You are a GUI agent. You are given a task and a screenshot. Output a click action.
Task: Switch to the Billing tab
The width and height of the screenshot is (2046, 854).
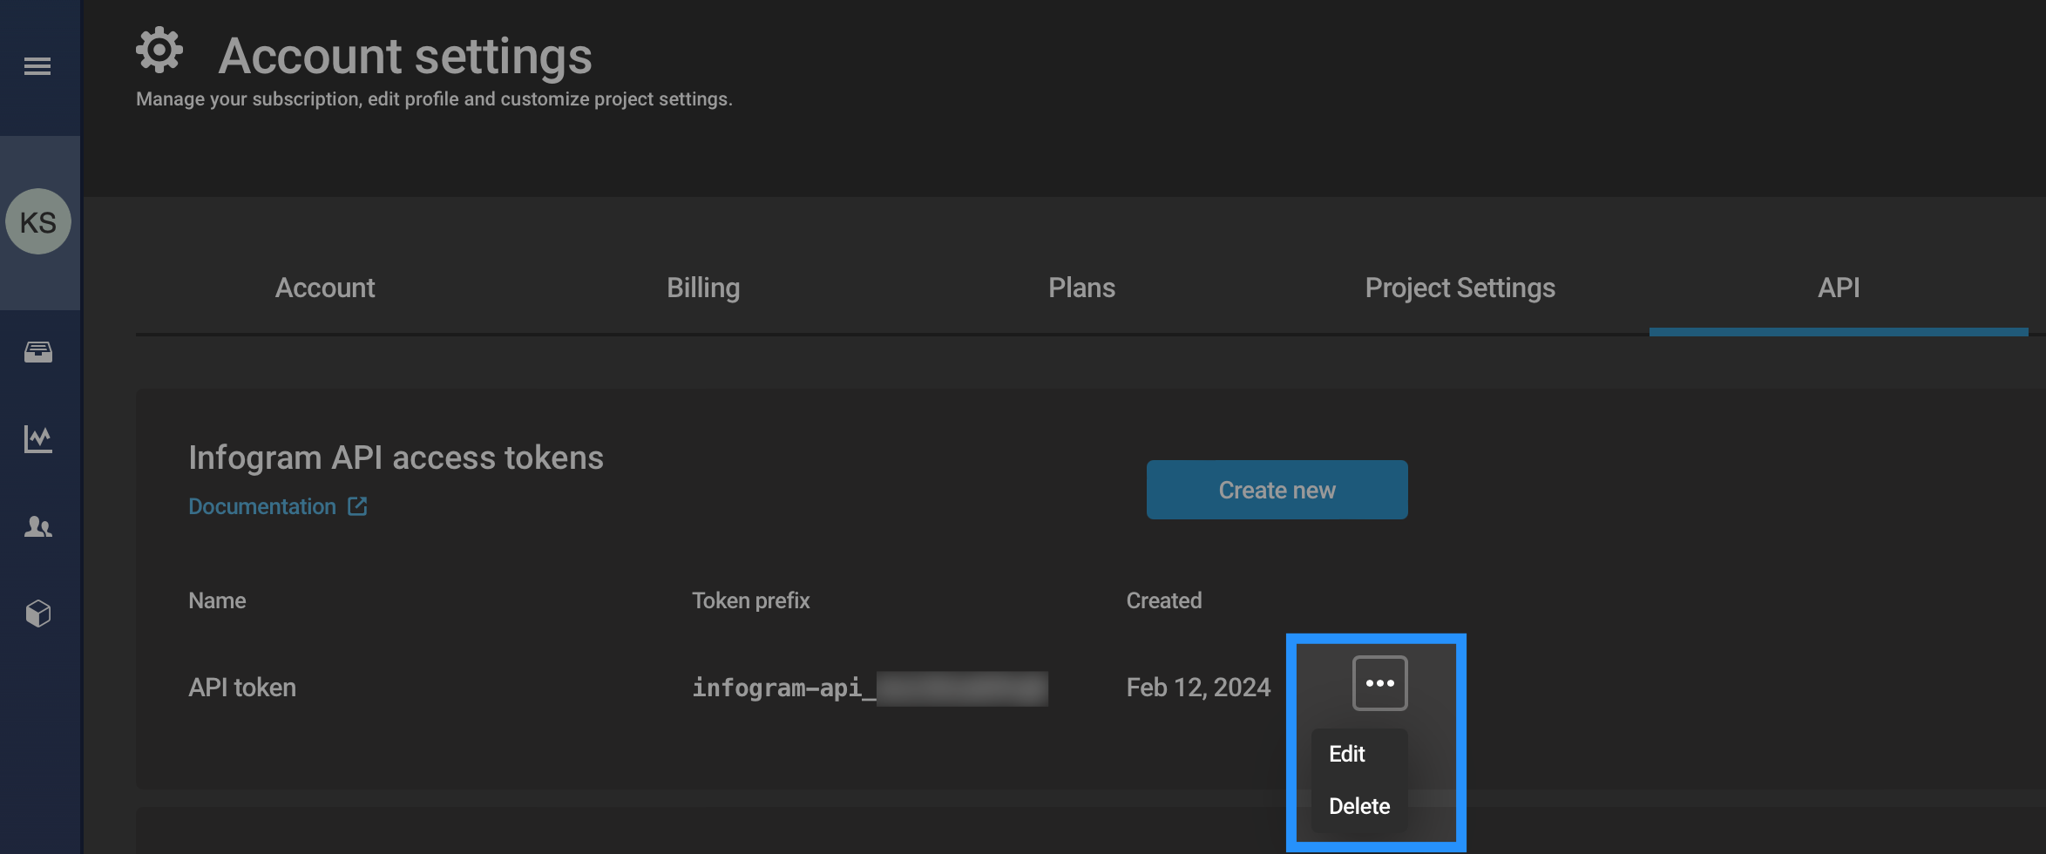(x=703, y=288)
